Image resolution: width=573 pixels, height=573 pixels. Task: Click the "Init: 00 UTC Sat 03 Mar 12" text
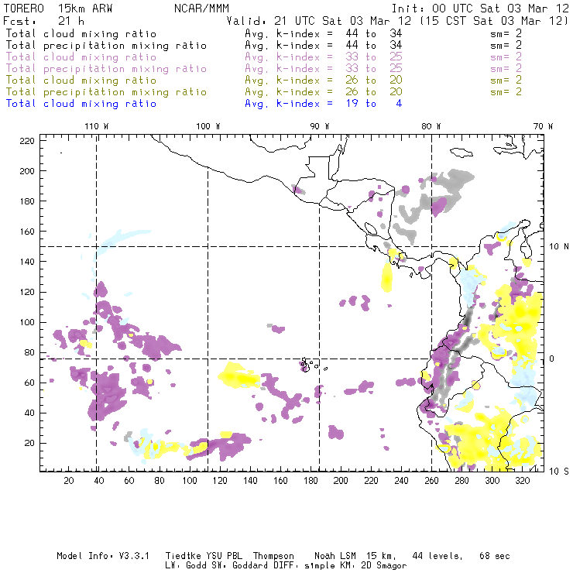[480, 9]
